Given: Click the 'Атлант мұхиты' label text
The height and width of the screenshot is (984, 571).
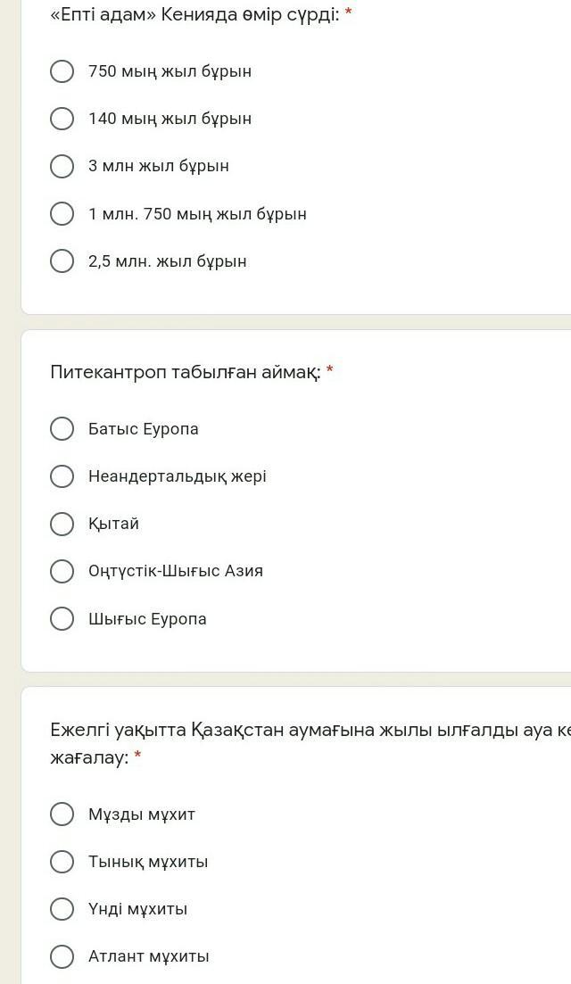Looking at the screenshot, I should click(149, 956).
